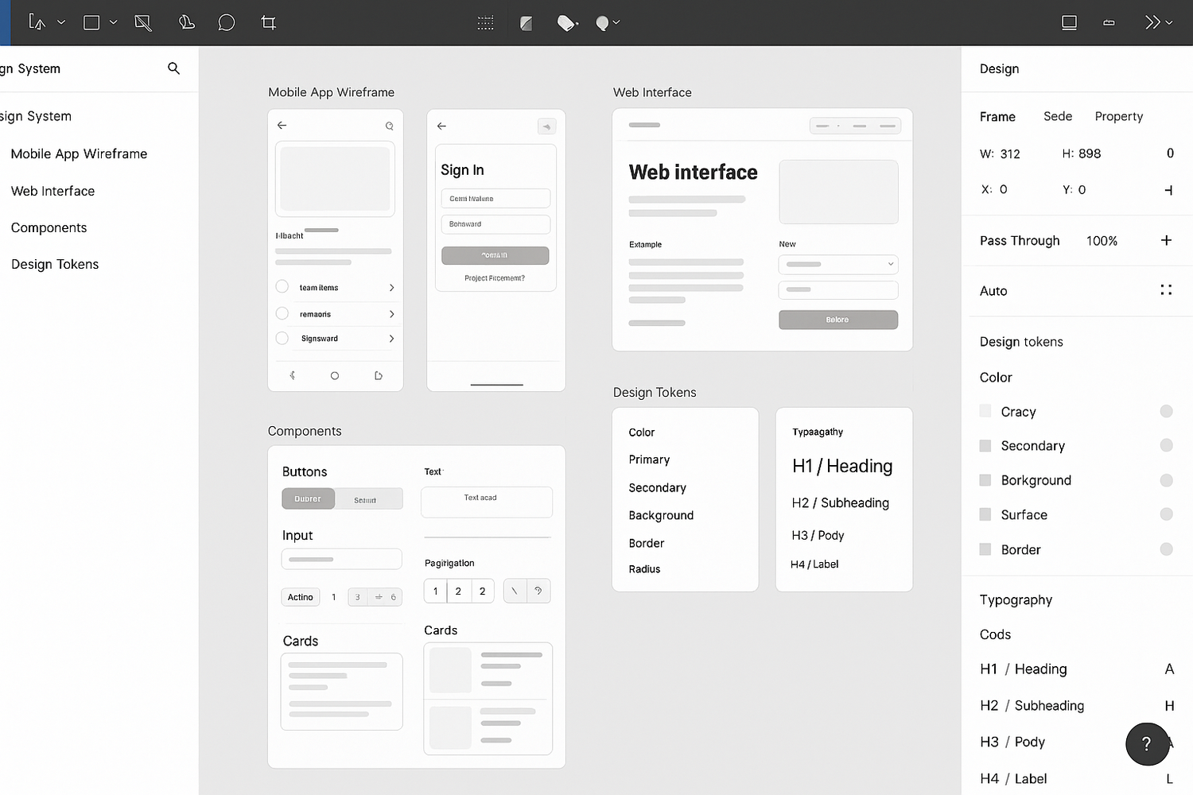
Task: Select the crop tool in toolbar
Action: click(x=269, y=22)
